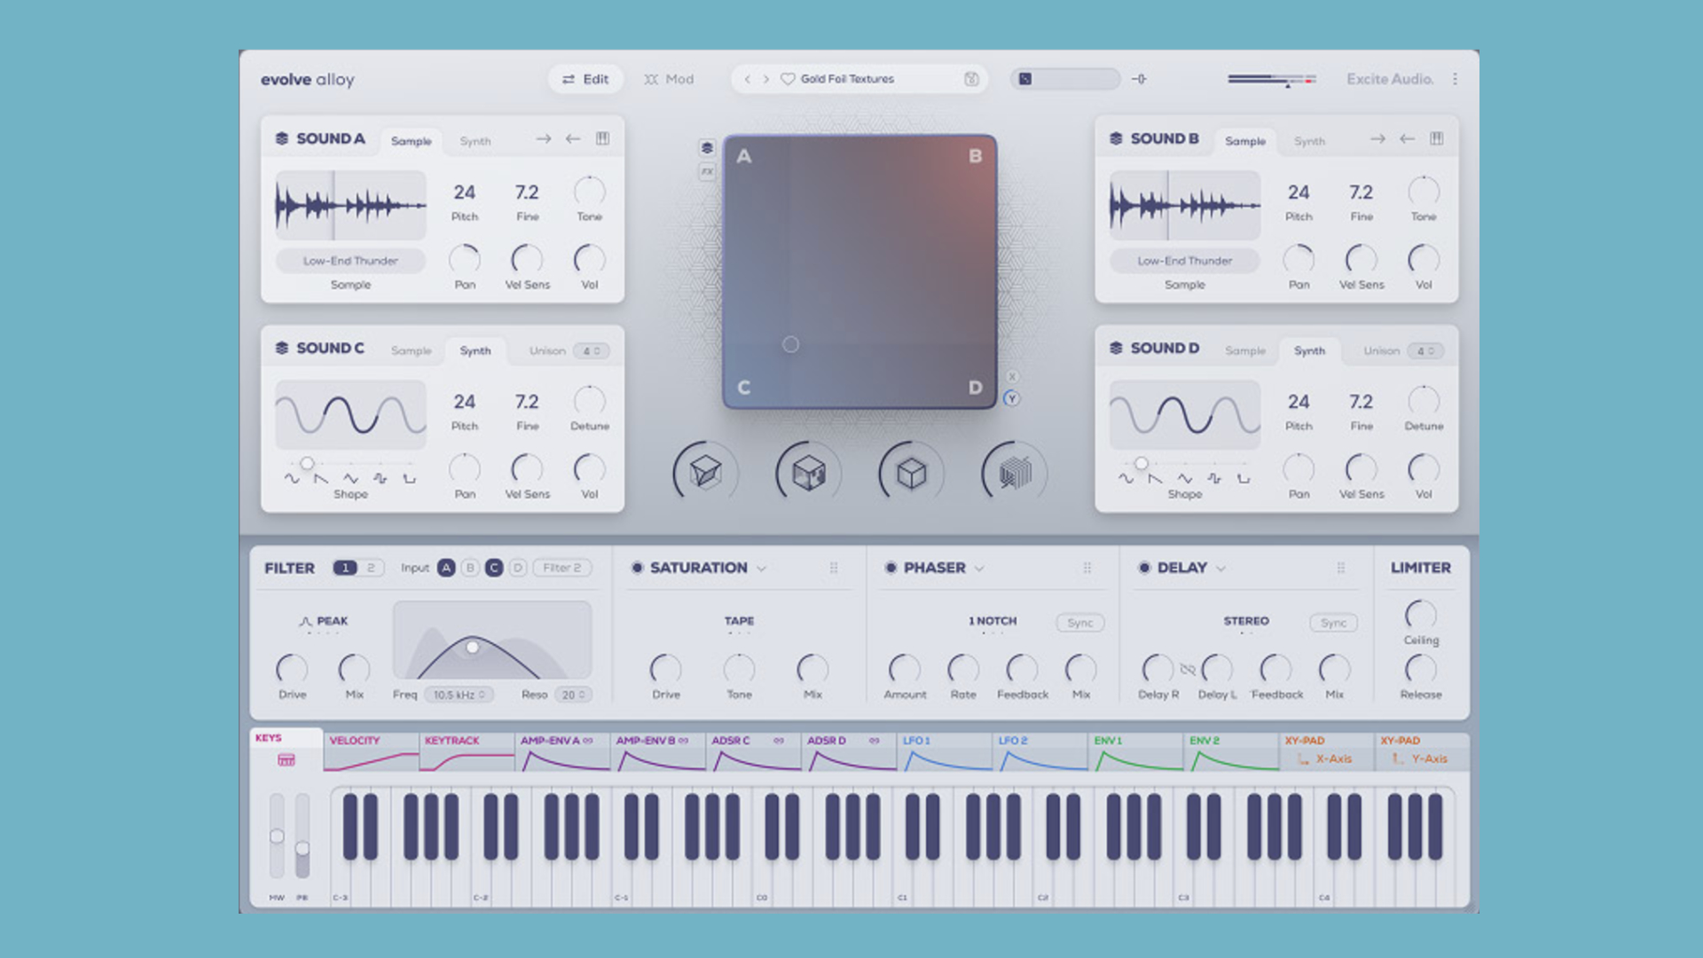Toggle the Phaser effect on/off button
Viewport: 1703px width, 958px height.
click(x=891, y=568)
